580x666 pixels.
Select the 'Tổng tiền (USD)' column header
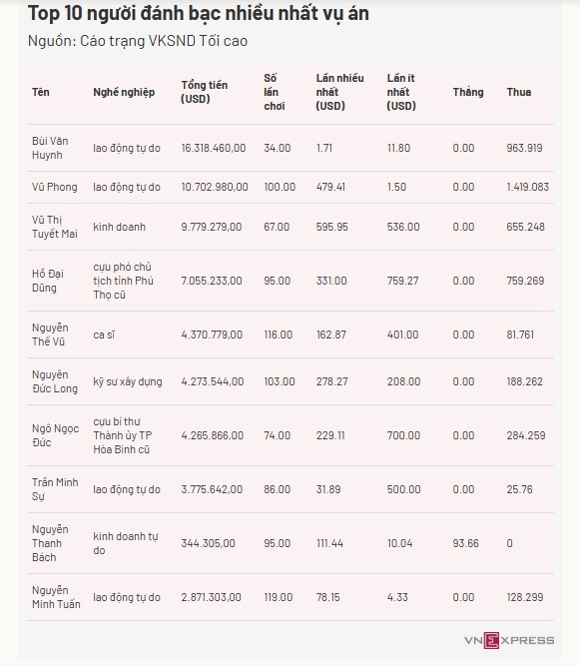pos(205,92)
